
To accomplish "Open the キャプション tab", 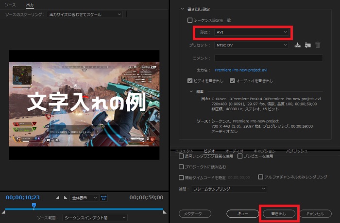I will 265,151.
